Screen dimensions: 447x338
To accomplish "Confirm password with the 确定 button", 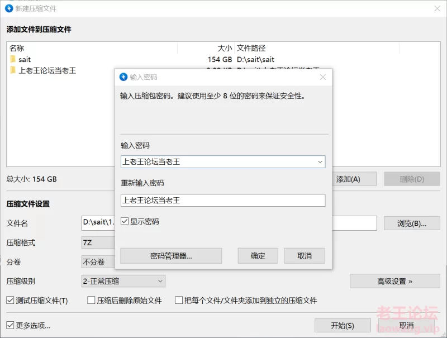I will 258,256.
